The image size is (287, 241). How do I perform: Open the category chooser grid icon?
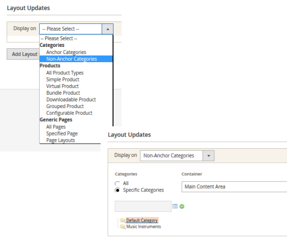tap(175, 206)
